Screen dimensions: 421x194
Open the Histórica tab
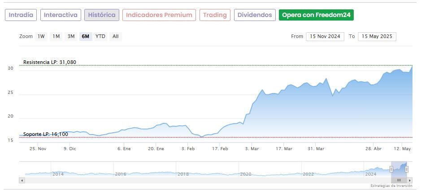point(102,15)
